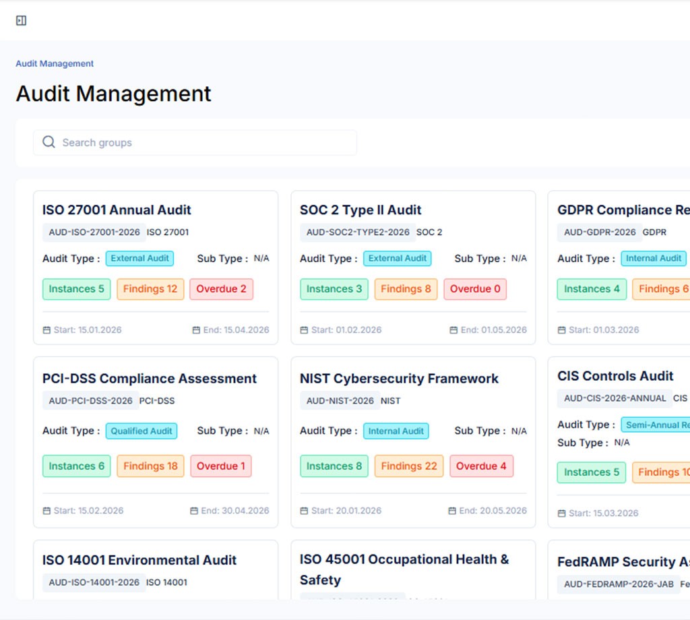
Task: Click the 'Start: 15.01.2026' date text
Action: [88, 330]
